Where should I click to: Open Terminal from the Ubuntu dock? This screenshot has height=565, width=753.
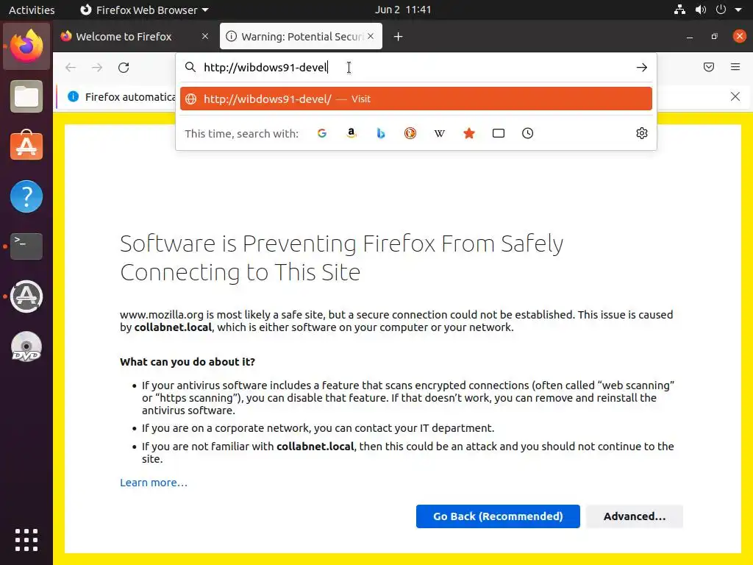(x=26, y=246)
